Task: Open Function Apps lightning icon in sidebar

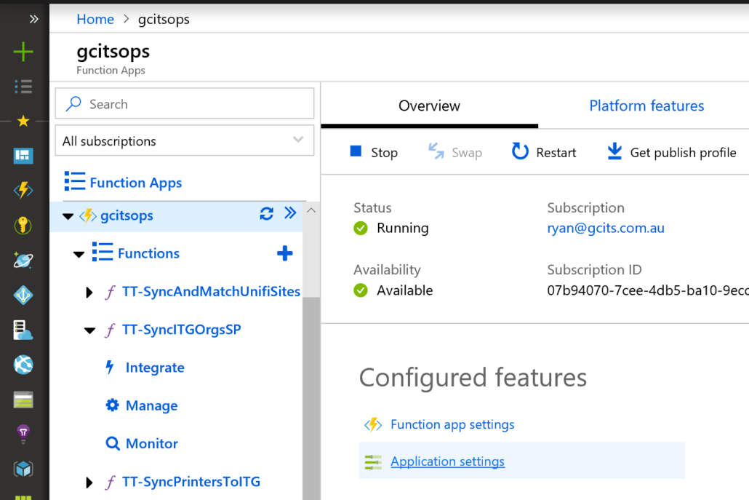Action: (23, 190)
